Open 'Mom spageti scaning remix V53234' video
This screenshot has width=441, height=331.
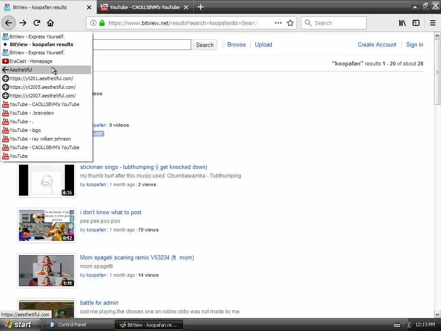tap(137, 258)
